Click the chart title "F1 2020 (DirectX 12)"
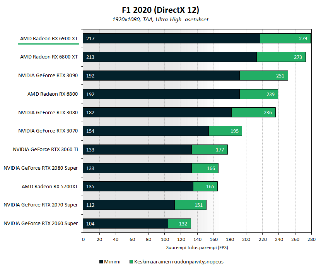321x270 pixels. tap(160, 10)
